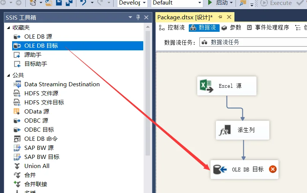The image size is (307, 193).
Task: Open the undo history dropdown arrow
Action: point(92,3)
